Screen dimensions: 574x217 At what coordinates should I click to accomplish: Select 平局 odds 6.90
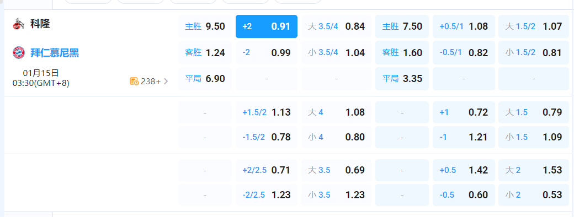pos(205,79)
